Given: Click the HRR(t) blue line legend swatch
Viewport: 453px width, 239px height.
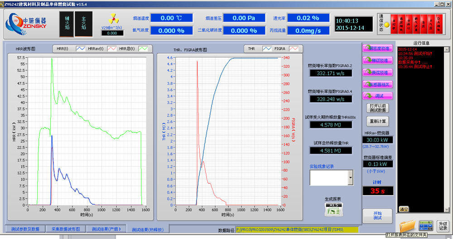Looking at the screenshot, I should tap(81, 49).
